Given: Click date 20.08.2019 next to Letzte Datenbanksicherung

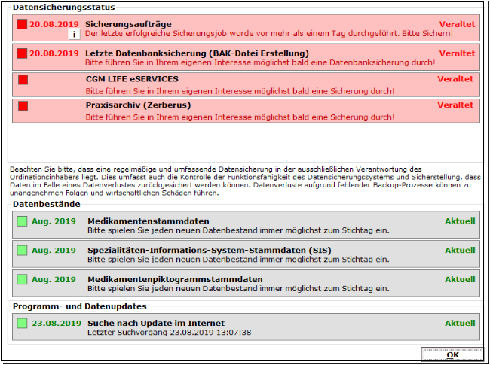Looking at the screenshot, I should (x=54, y=53).
